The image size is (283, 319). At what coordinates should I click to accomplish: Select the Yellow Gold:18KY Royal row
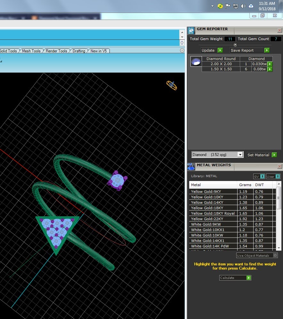232,213
